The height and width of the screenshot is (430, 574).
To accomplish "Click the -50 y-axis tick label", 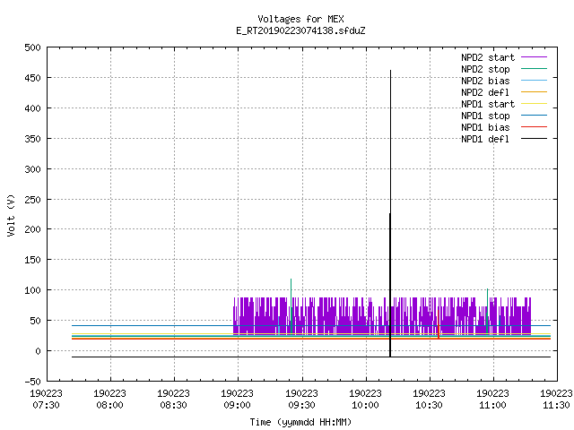I will pos(32,382).
